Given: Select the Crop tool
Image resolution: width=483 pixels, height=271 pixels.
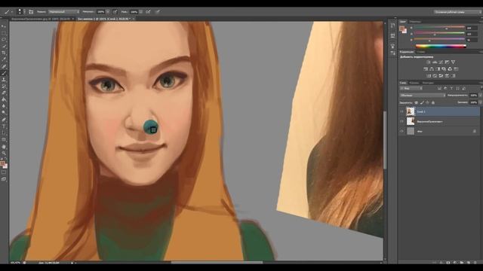Looking at the screenshot, I should tap(4, 53).
